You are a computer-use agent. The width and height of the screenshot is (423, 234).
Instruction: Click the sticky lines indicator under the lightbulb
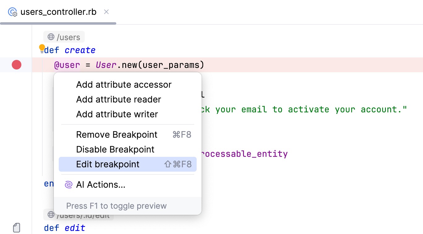click(x=42, y=52)
